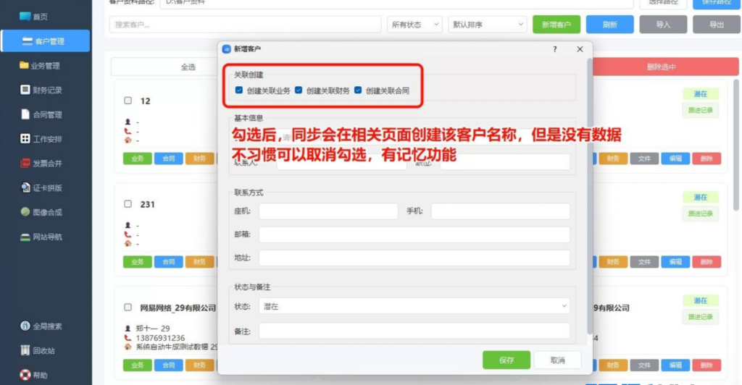The image size is (742, 385).
Task: Click 业务 button on customer 12 card
Action: (137, 158)
